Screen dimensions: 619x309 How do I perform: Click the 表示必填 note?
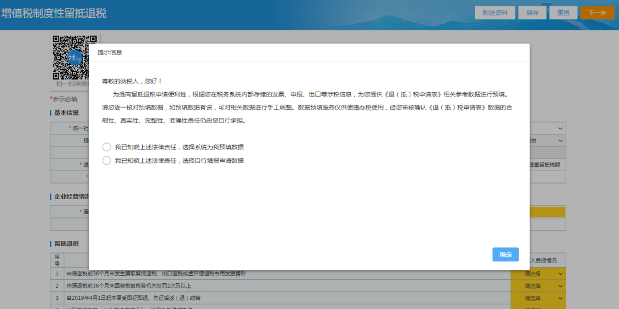coord(65,99)
